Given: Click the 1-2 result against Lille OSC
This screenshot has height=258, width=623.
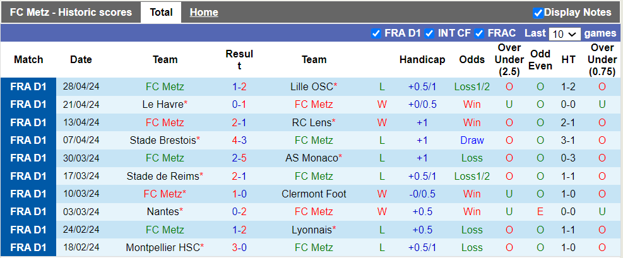Looking at the screenshot, I should tap(239, 87).
